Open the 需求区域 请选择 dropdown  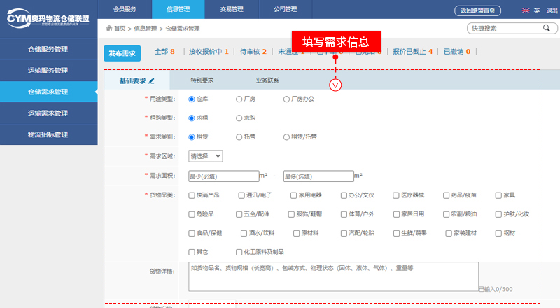click(206, 156)
